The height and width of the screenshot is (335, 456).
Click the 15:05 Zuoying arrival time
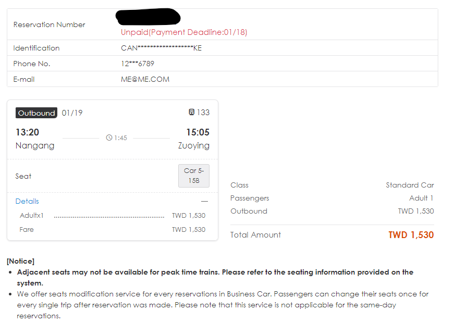tap(198, 132)
